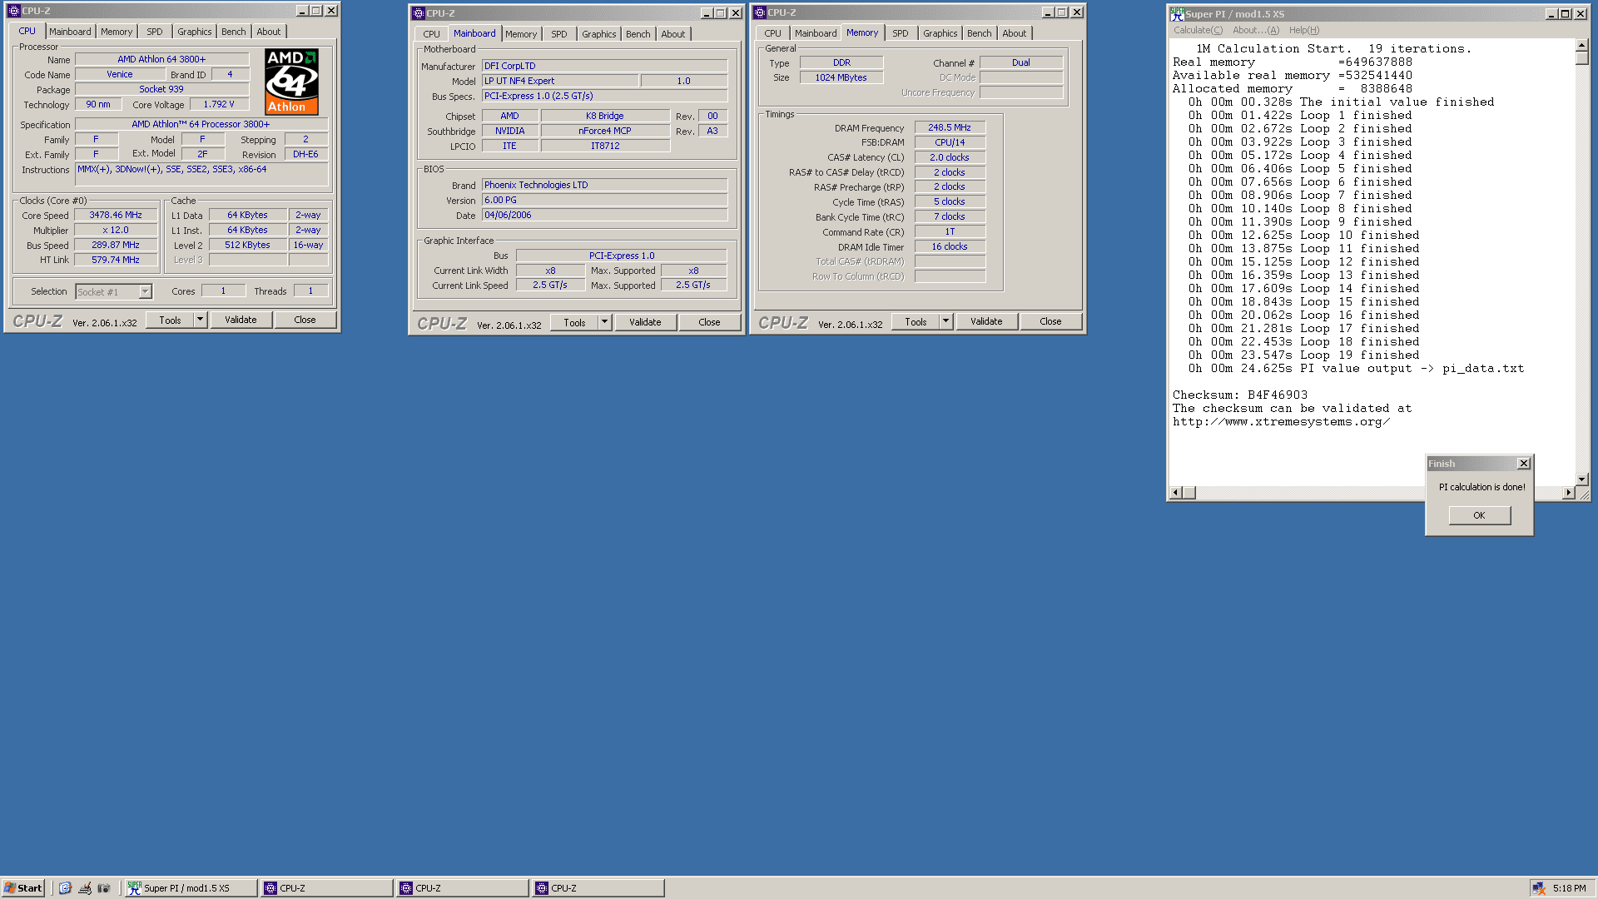Click the title bar icon of the first CPU-Z window

[13, 11]
